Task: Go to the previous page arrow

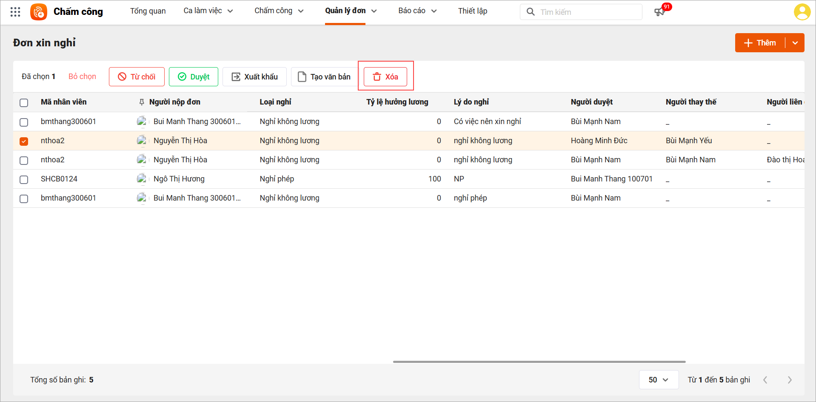Action: click(765, 380)
